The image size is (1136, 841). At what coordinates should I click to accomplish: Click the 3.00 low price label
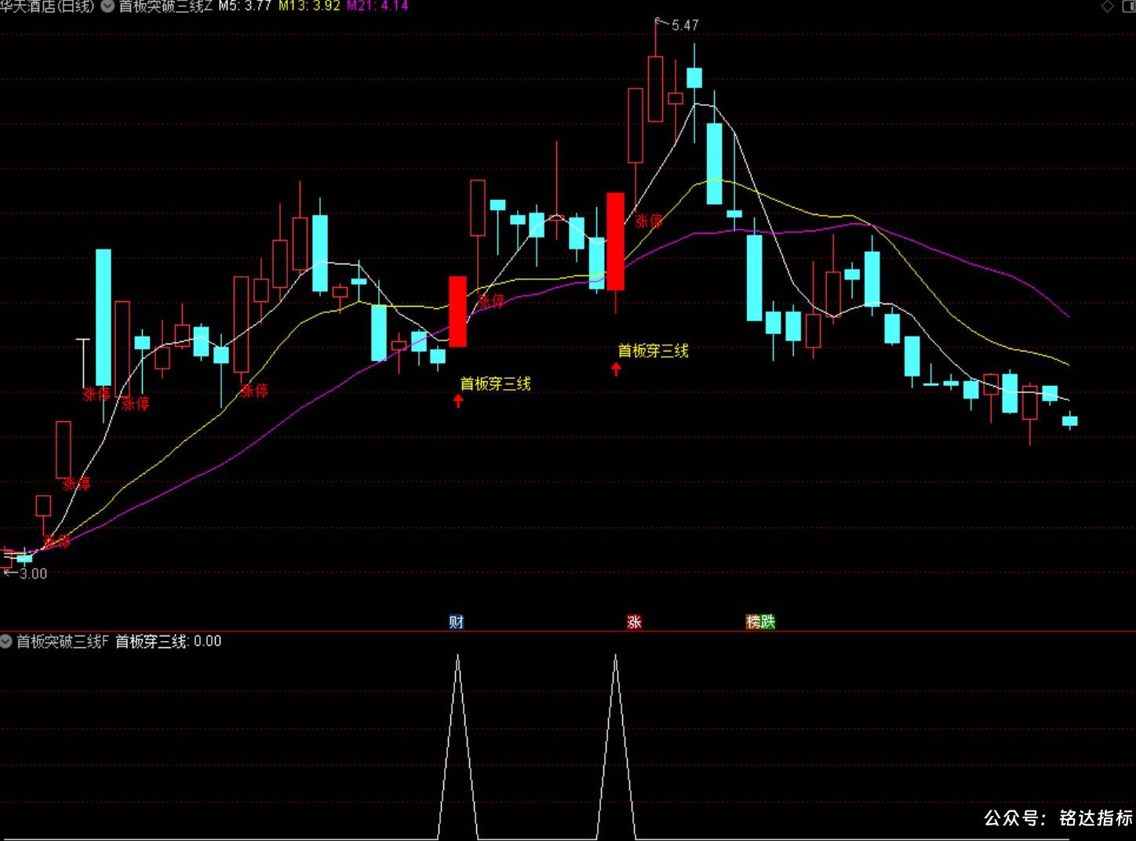point(33,573)
